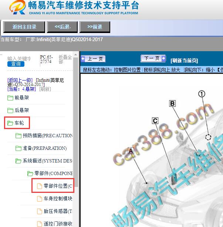Open the 零部件位置 document
Image resolution: width=223 pixels, height=227 pixels.
(58, 186)
